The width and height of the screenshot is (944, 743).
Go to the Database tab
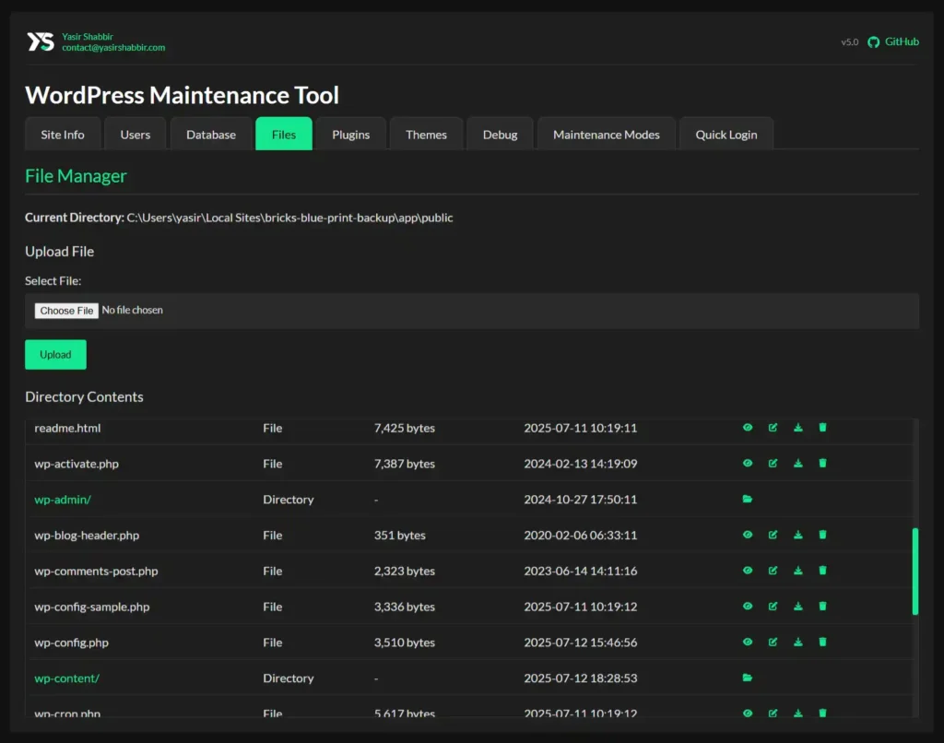pyautogui.click(x=211, y=135)
